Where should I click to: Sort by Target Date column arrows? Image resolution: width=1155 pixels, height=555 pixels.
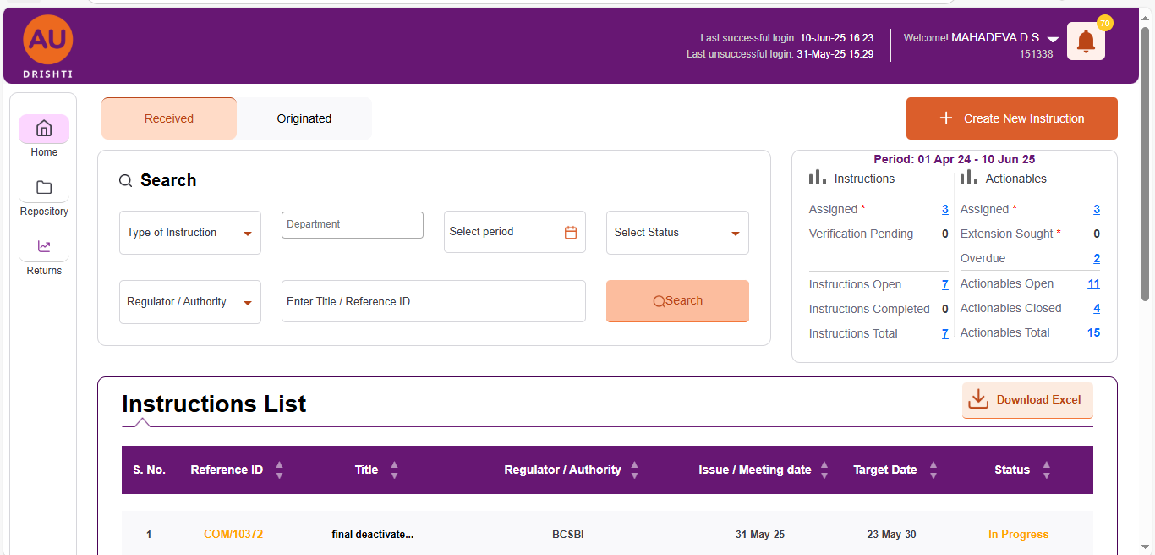click(933, 470)
